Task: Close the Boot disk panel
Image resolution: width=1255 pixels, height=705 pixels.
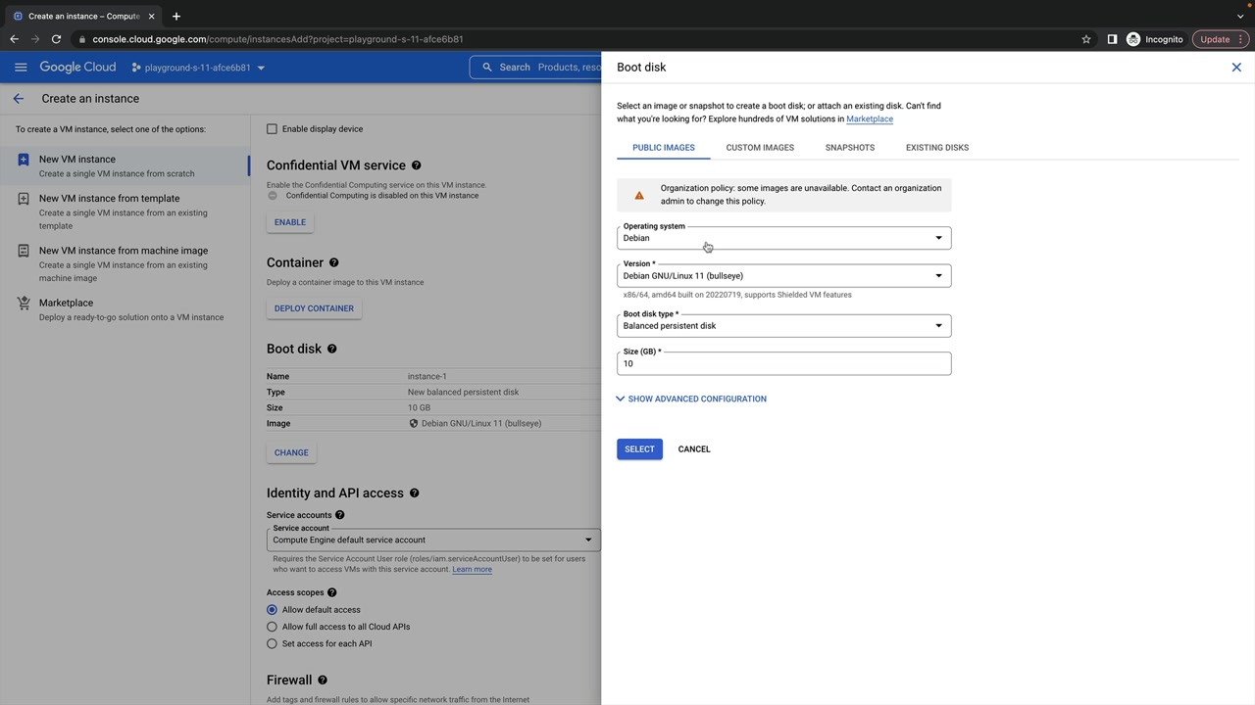Action: (1236, 68)
